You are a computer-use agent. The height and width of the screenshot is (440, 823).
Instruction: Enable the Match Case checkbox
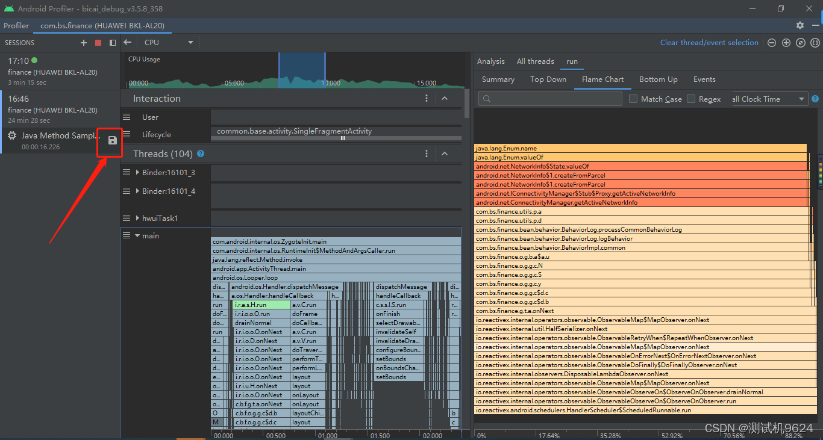tap(633, 99)
